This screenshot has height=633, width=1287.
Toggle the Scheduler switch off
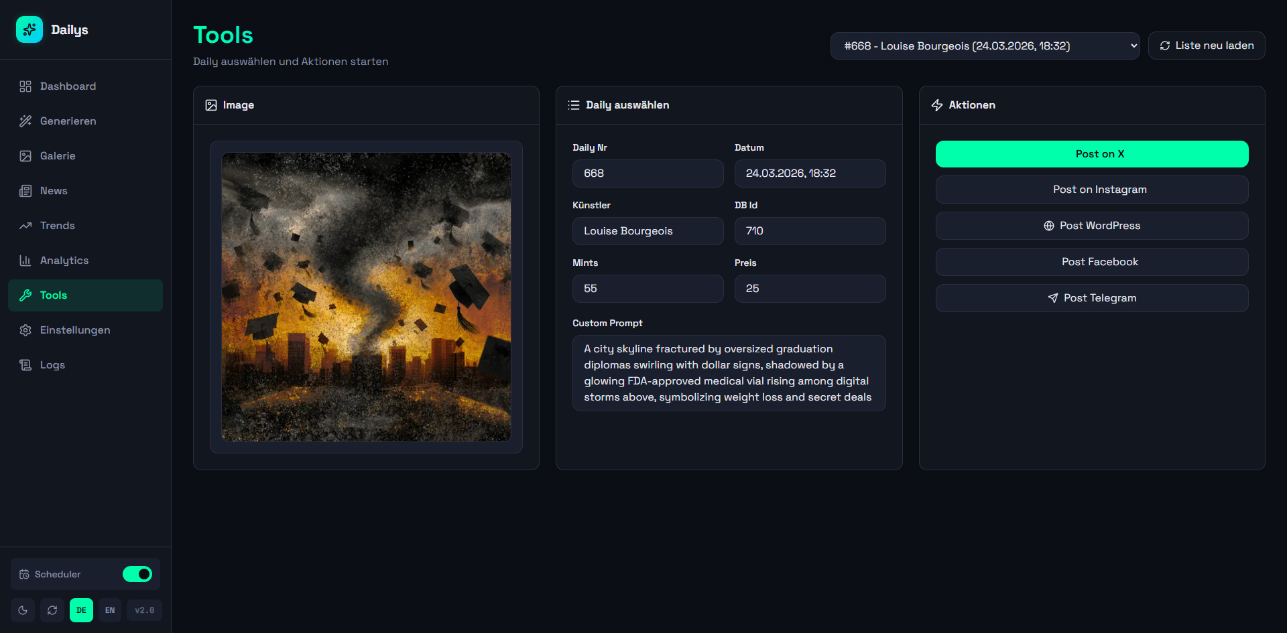click(x=137, y=574)
